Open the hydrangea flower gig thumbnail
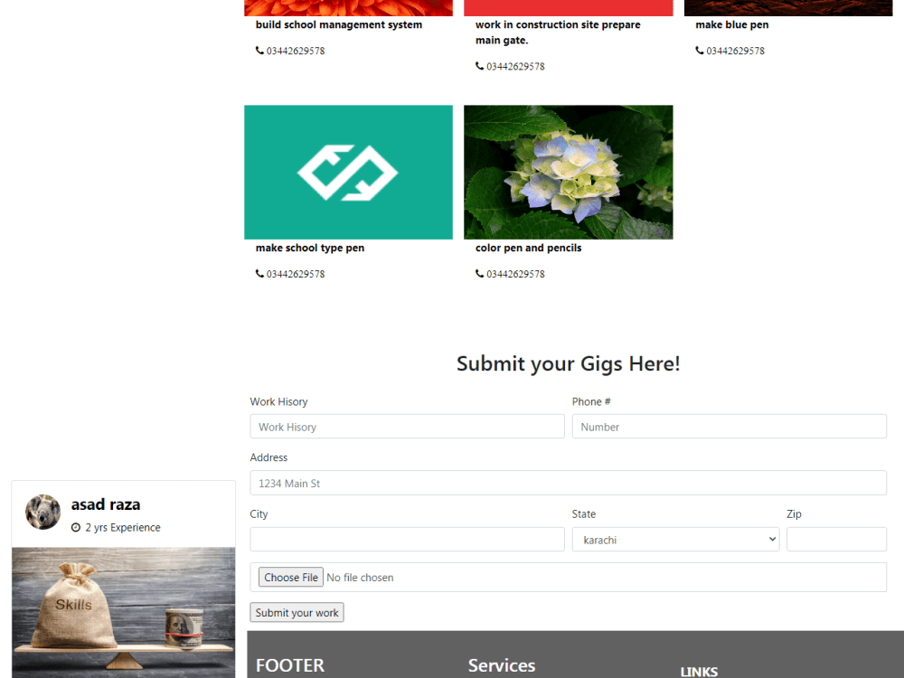The height and width of the screenshot is (678, 904). 568,173
